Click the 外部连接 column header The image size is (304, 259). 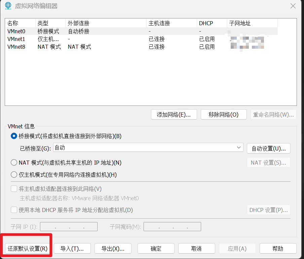[106, 23]
